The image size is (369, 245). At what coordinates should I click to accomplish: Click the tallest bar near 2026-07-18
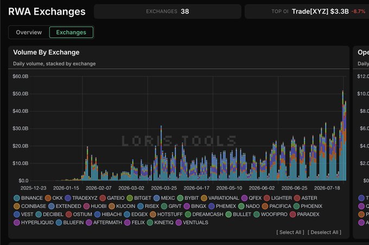[342, 136]
